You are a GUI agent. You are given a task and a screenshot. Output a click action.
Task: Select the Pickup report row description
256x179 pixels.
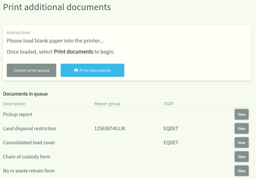point(18,114)
